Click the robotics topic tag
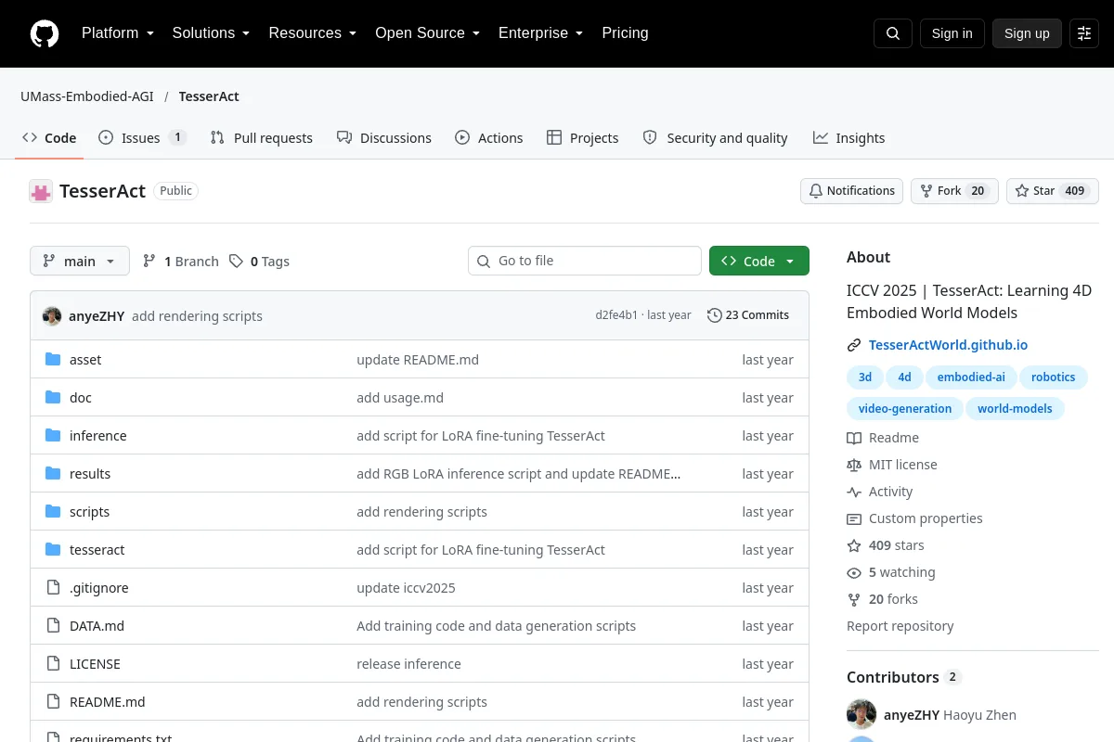The image size is (1114, 742). (x=1053, y=377)
